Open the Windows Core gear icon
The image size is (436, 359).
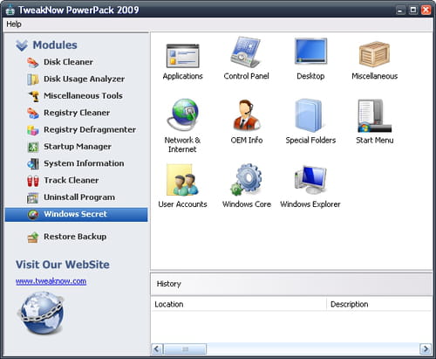(247, 179)
